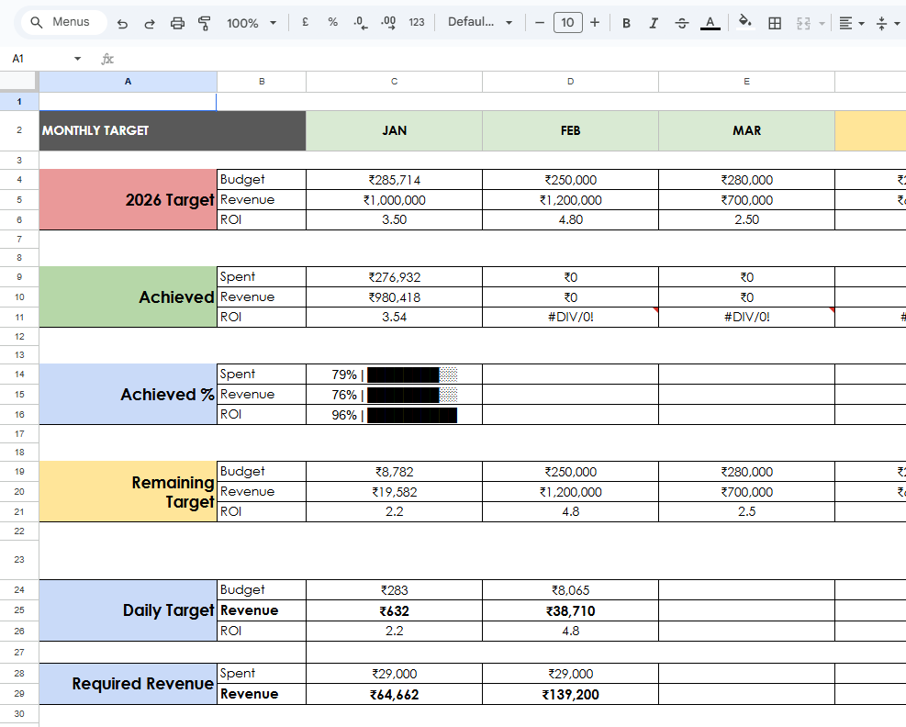906x727 pixels.
Task: Decrease font size with minus button
Action: [x=540, y=23]
